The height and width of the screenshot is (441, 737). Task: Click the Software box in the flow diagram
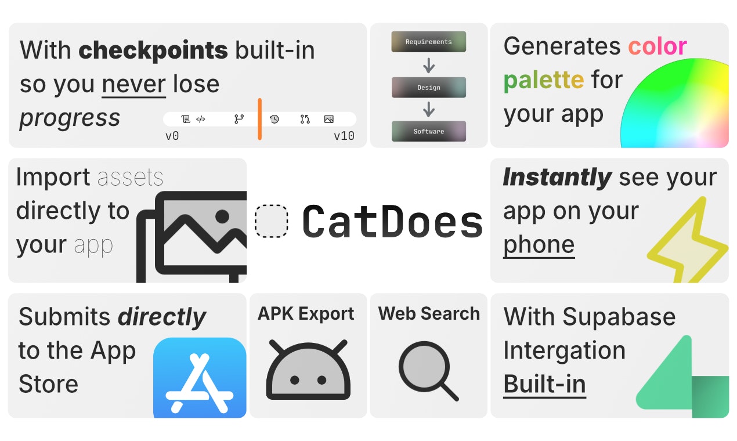pos(428,132)
